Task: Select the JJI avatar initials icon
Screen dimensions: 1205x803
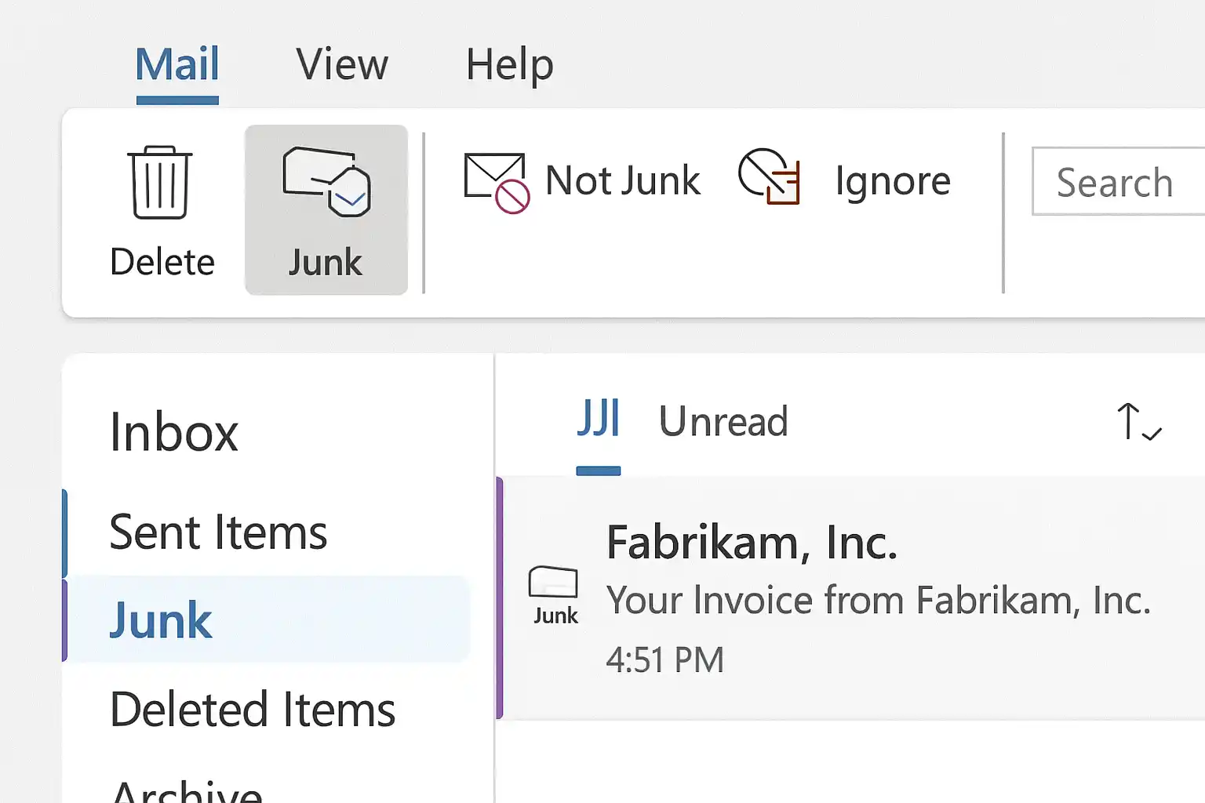Action: [599, 418]
